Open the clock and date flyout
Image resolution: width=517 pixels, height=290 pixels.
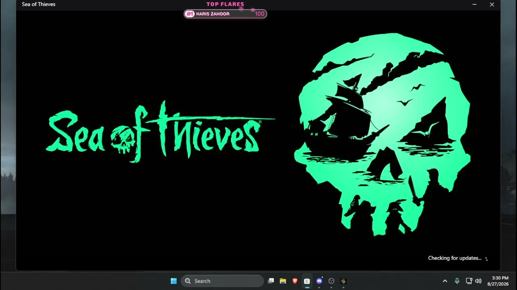(498, 281)
